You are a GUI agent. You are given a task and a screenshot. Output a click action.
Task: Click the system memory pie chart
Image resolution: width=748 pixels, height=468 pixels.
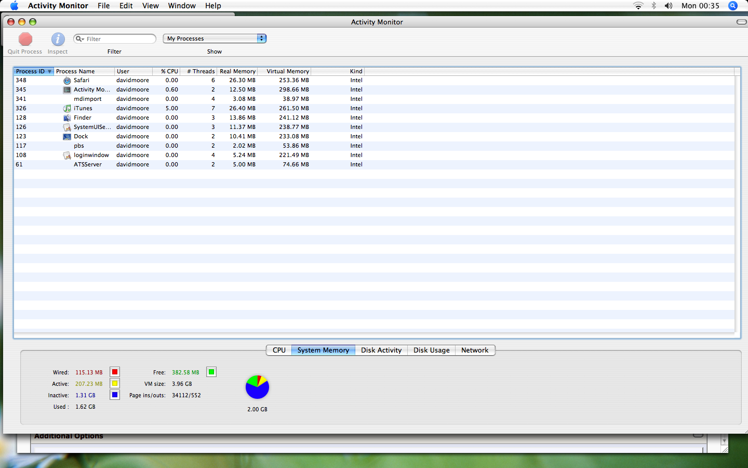pos(257,387)
